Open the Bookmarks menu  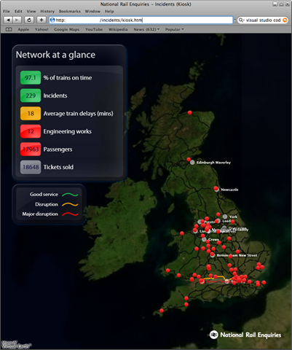point(70,11)
